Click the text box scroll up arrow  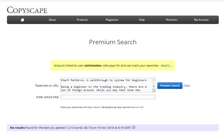click(x=154, y=80)
